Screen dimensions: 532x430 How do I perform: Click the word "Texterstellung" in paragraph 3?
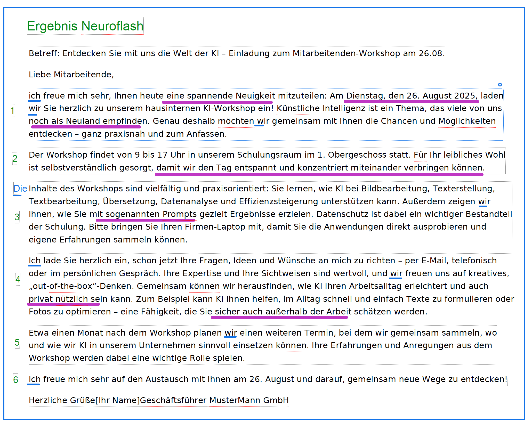point(462,189)
